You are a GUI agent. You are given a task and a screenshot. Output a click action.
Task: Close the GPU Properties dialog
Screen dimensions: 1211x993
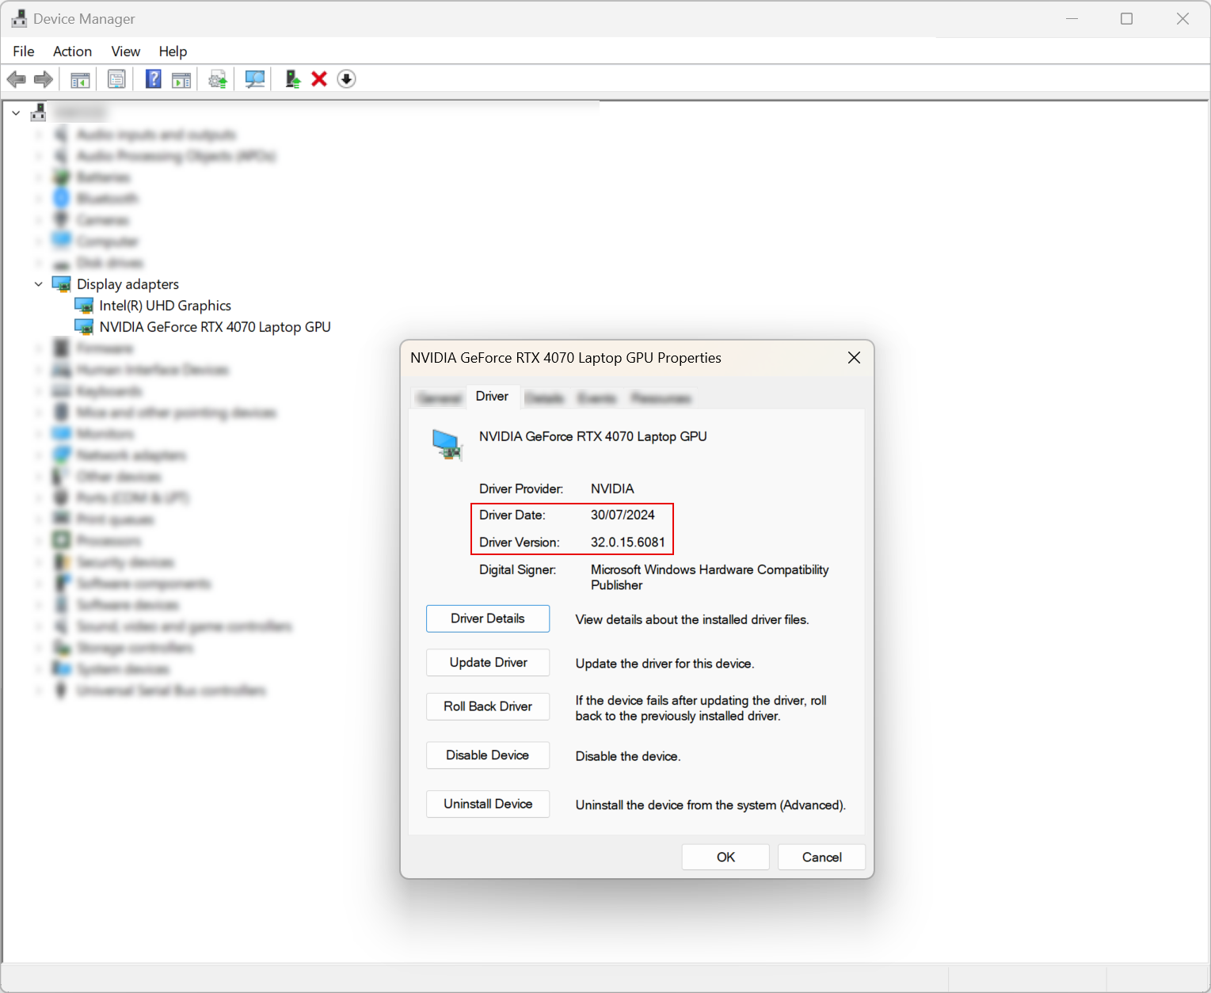(854, 358)
